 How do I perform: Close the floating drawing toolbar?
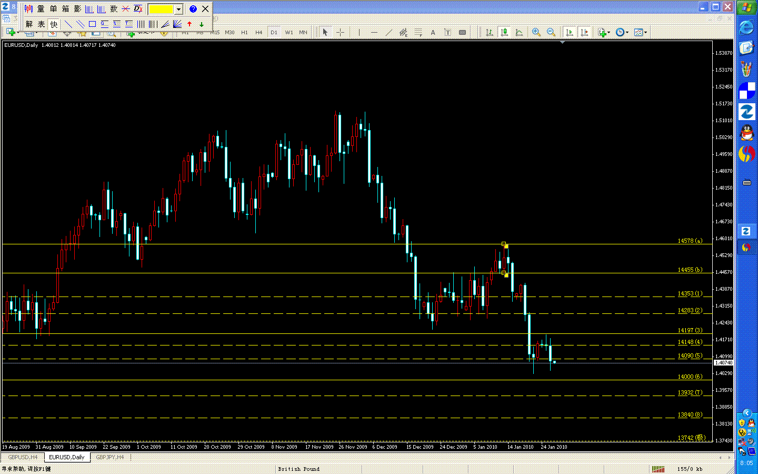coord(205,9)
